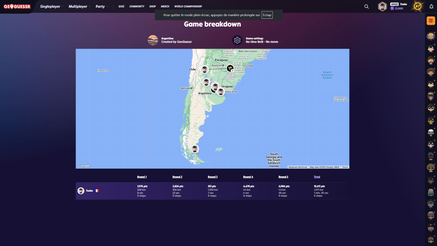Viewport: 437px width, 246px height.
Task: Expand the Singleplayer dropdown menu
Action: tap(52, 7)
